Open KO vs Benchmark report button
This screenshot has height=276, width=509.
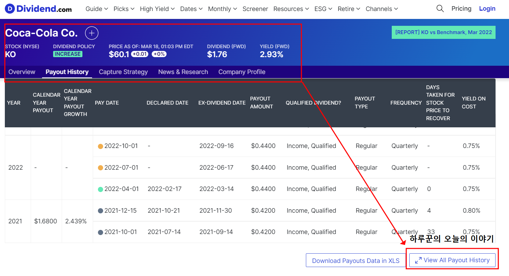pos(443,32)
